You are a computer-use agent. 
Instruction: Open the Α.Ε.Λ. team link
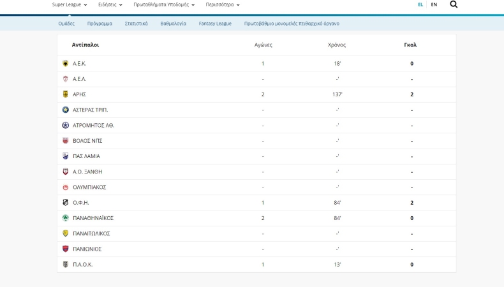(x=79, y=79)
